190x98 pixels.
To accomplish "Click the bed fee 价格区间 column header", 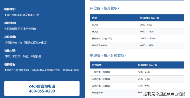I will pos(161,18).
